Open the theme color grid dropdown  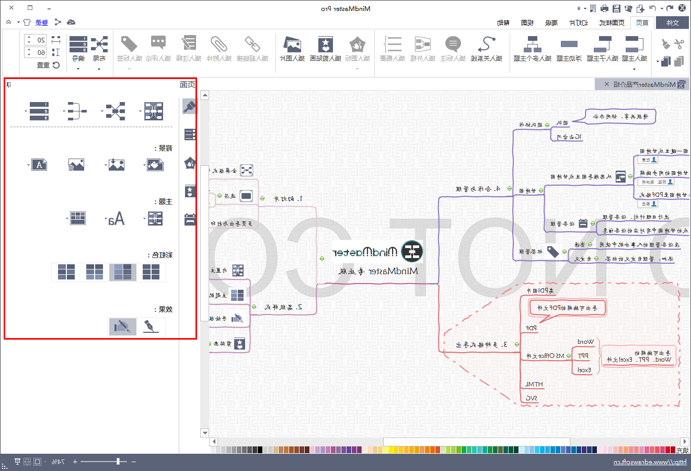[x=76, y=218]
